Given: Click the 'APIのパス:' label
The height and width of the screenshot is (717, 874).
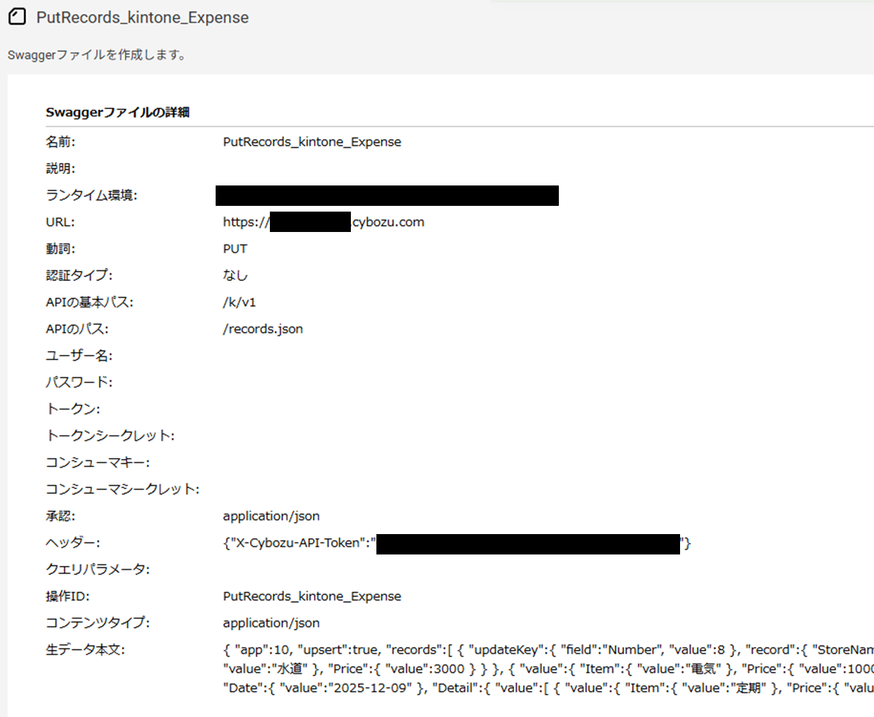Looking at the screenshot, I should tap(77, 329).
